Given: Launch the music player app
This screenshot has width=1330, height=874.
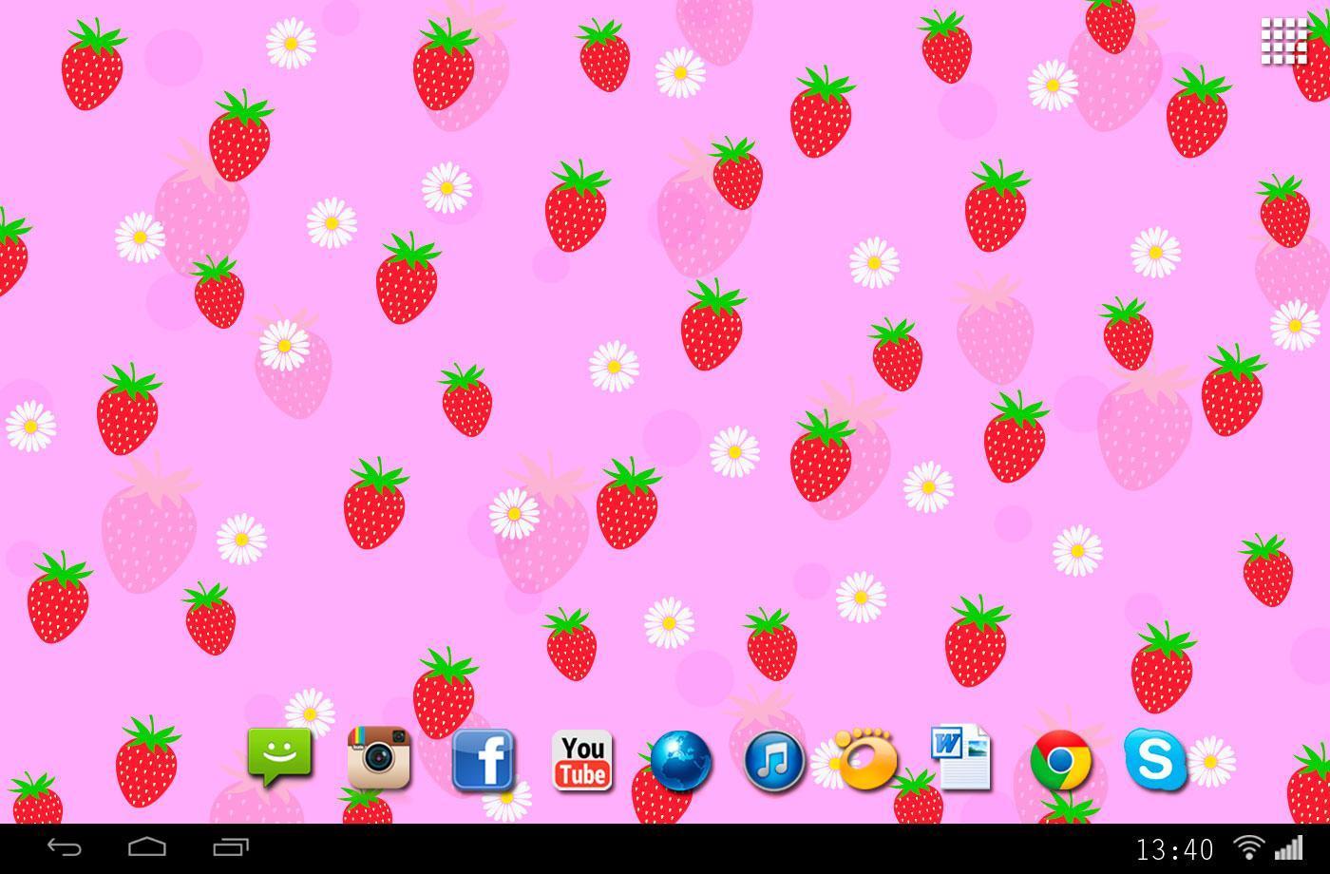Looking at the screenshot, I should pos(774,762).
